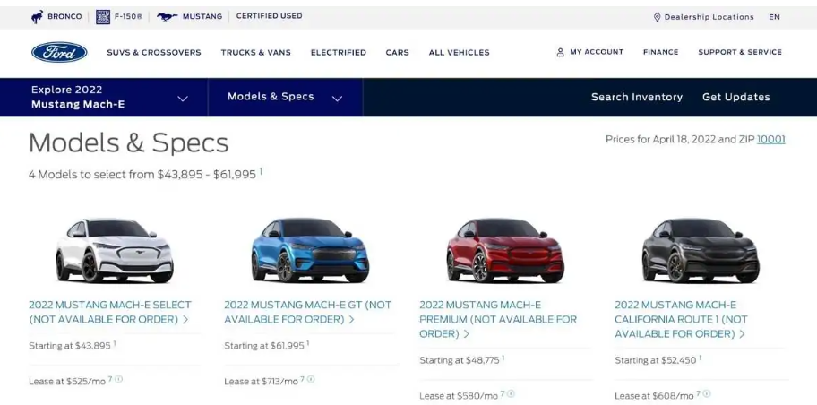The width and height of the screenshot is (817, 405).
Task: Select the red Mach-E Premium image
Action: pyautogui.click(x=505, y=251)
